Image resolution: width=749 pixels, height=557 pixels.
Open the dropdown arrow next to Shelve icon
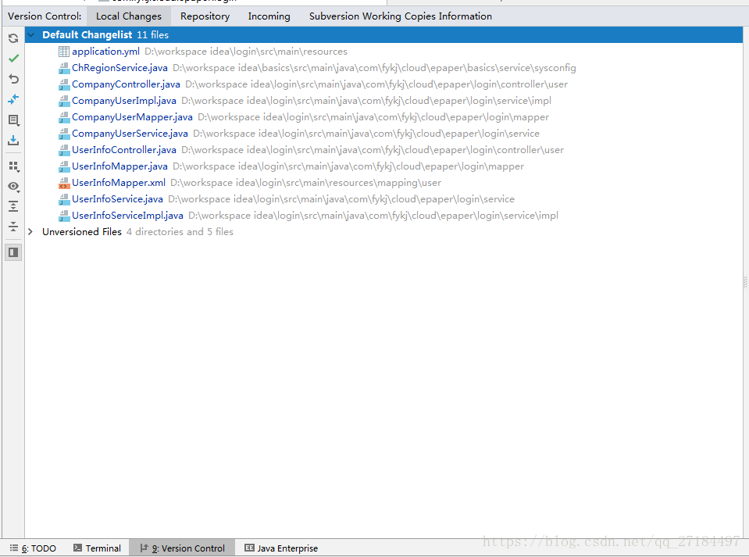click(x=20, y=123)
